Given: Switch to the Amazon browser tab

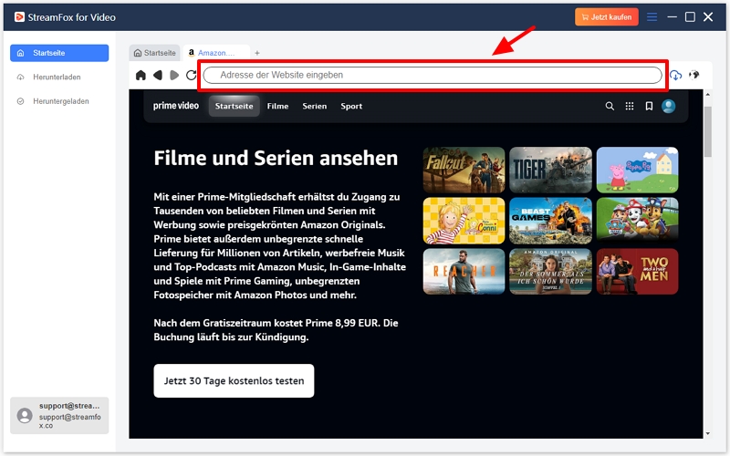Looking at the screenshot, I should (x=216, y=53).
